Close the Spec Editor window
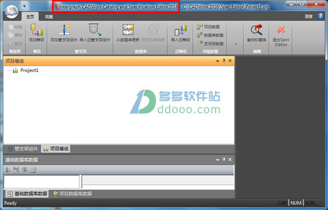The height and width of the screenshot is (210, 328). point(316,4)
